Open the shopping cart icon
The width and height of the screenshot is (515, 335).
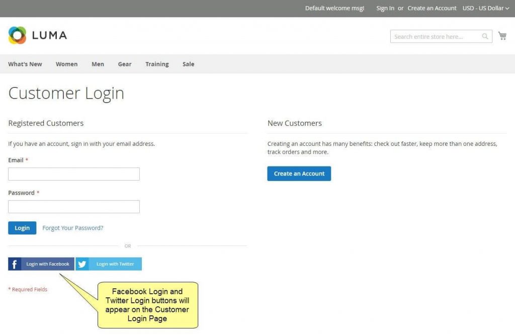point(502,36)
